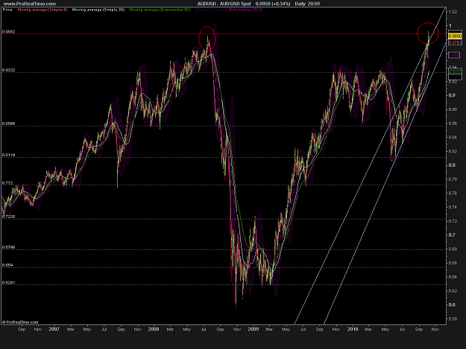Click the Daily 20:59 timeframe text
Screen dimensions: 466x349
[307, 4]
